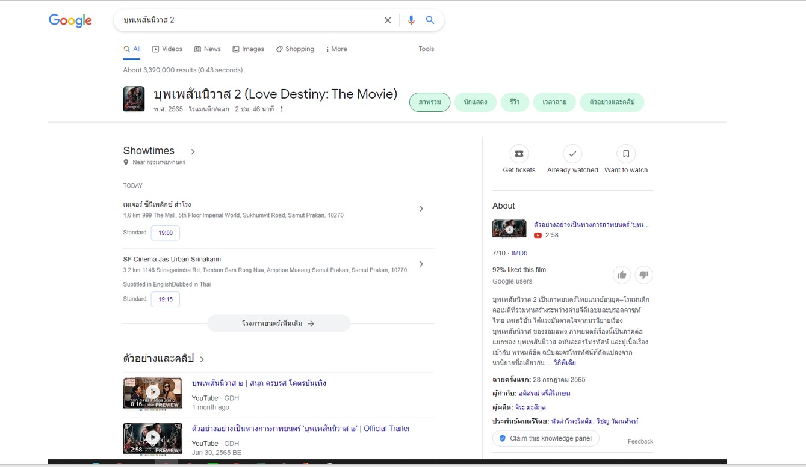Screen dimensions: 806x467
Task: Expand SF Cinema Jas Urban Srinakarin row
Action: (x=421, y=264)
